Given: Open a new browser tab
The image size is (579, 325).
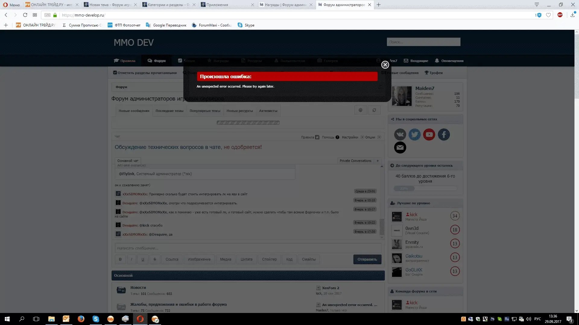Looking at the screenshot, I should 378,5.
